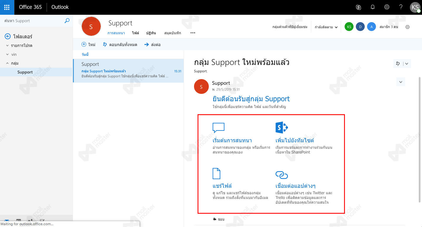The image size is (422, 227).
Task: Click the message subject กลุ่ม Support ใหม่พร้อมแล้ว title
Action: pyautogui.click(x=242, y=63)
